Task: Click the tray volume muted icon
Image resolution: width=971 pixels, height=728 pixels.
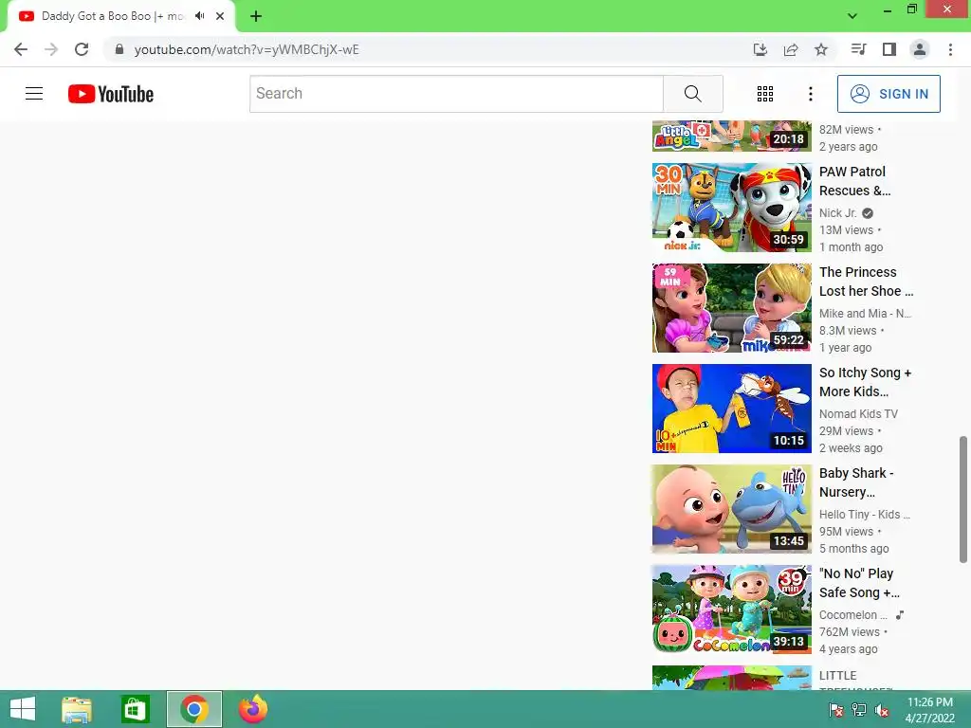Action: [882, 710]
